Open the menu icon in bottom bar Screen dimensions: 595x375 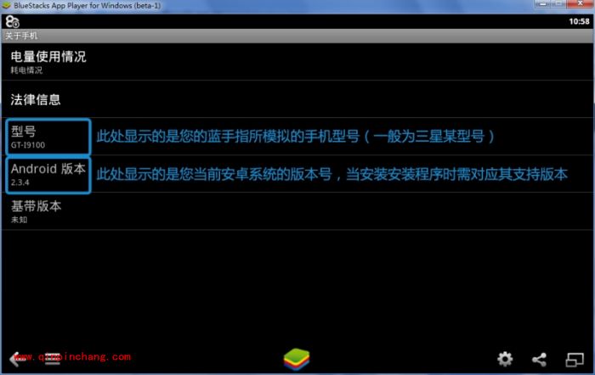pyautogui.click(x=53, y=359)
